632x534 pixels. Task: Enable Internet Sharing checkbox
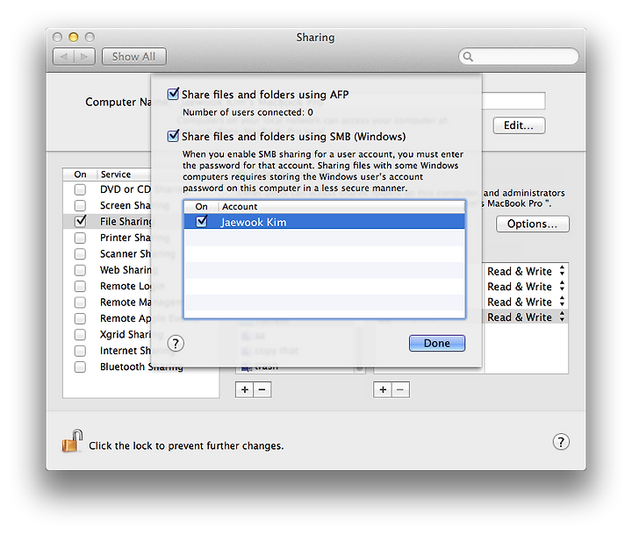click(80, 351)
